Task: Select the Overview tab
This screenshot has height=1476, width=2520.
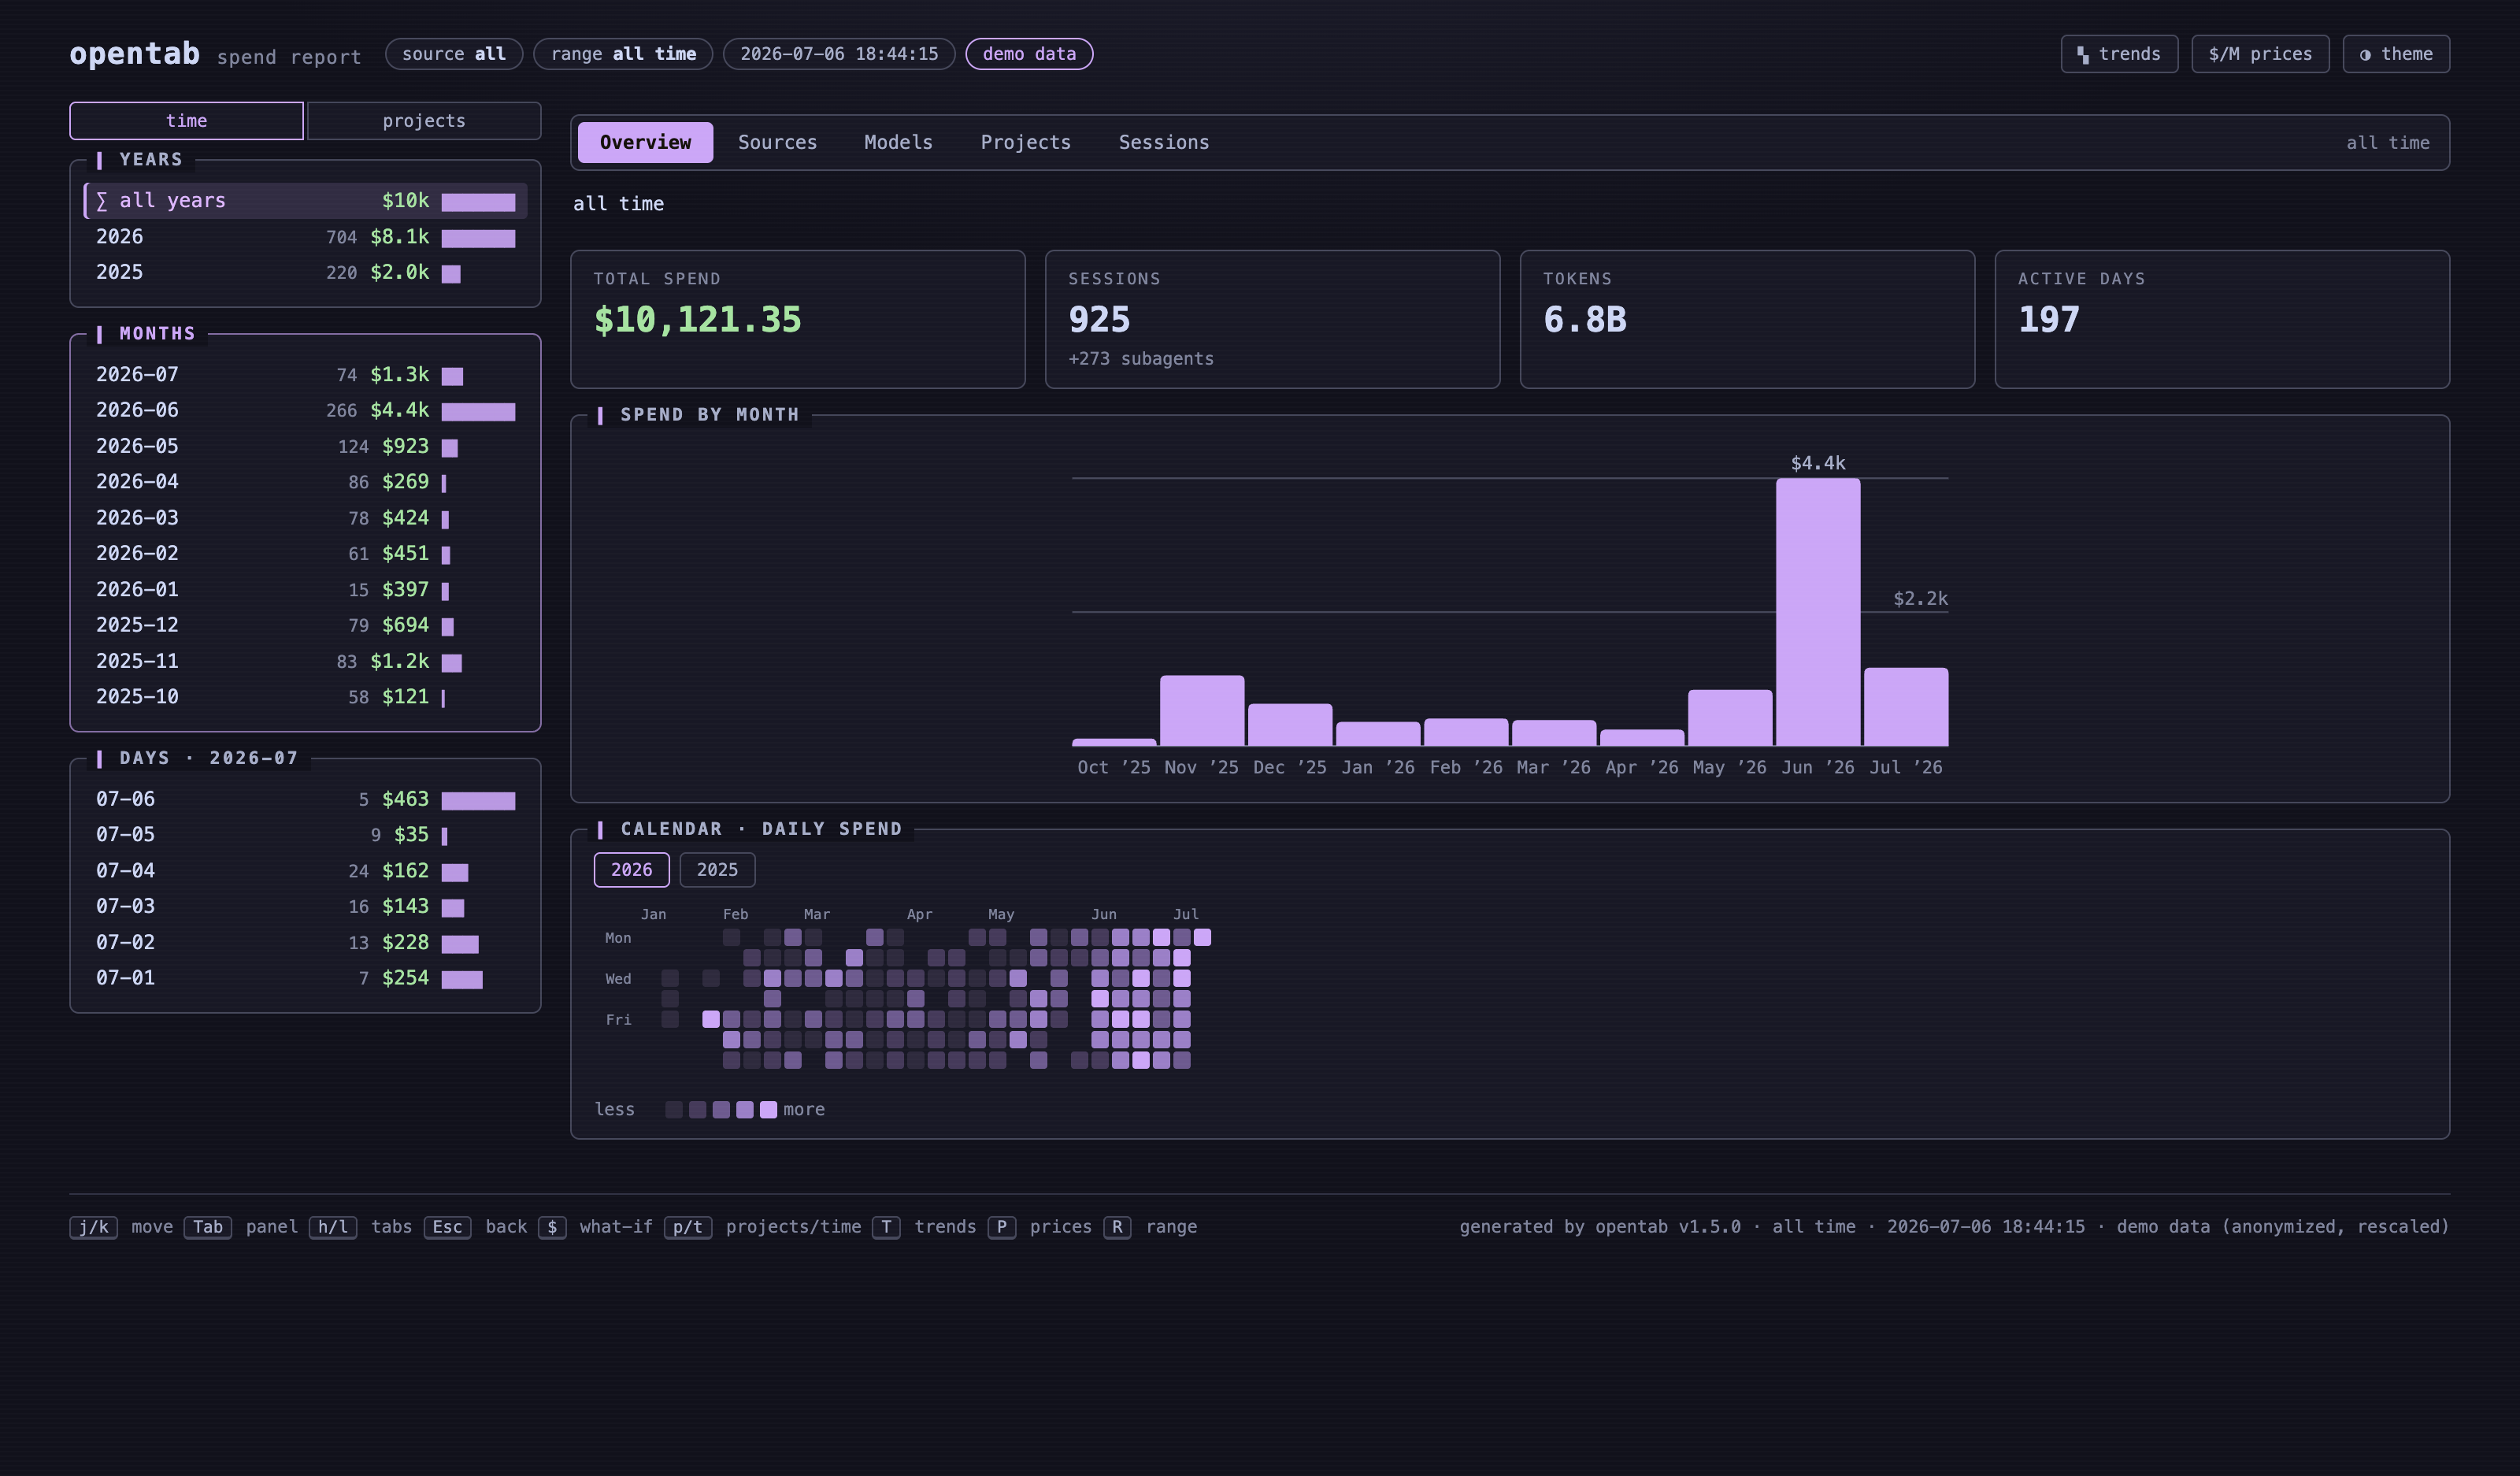Action: pos(645,143)
